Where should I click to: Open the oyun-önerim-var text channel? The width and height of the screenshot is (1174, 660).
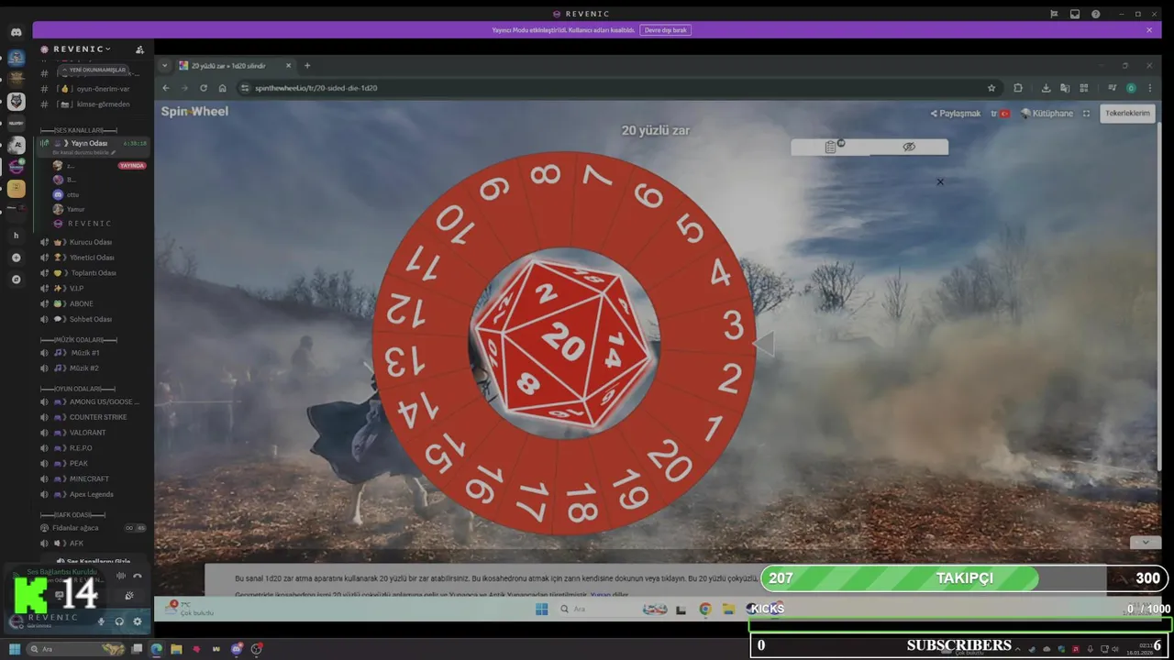[x=95, y=89]
